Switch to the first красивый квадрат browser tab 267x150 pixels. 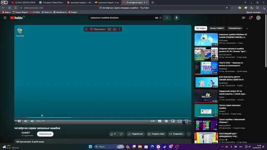click(x=79, y=2)
